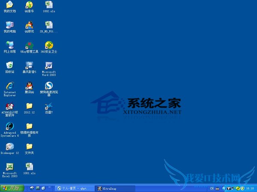Select the 迅雷7 shortcut
This screenshot has width=257, height=192.
[49, 108]
